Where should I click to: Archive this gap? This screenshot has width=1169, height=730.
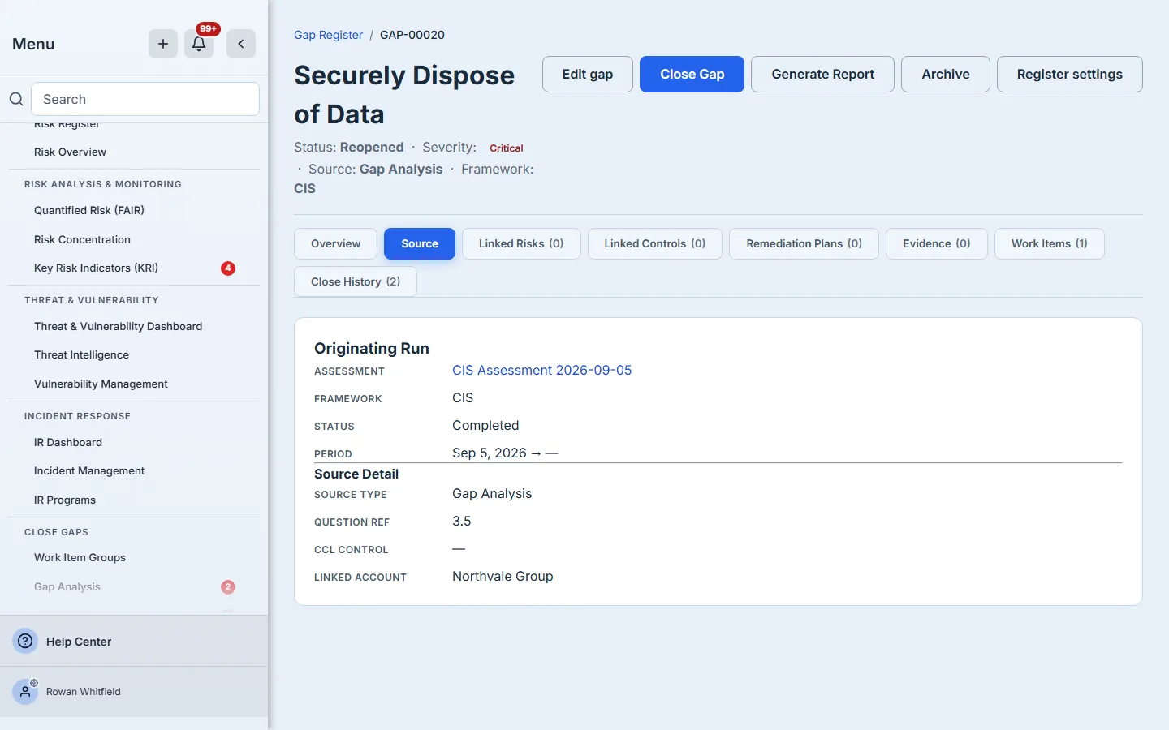click(946, 74)
